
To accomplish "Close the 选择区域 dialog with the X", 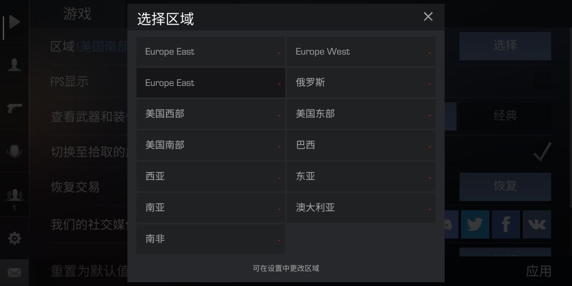I will pos(428,16).
